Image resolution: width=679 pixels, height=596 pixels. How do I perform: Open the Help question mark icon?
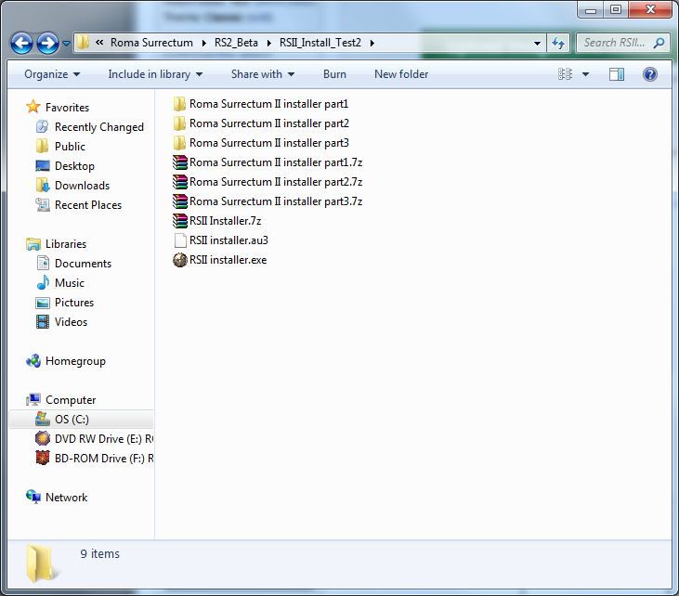(x=650, y=74)
